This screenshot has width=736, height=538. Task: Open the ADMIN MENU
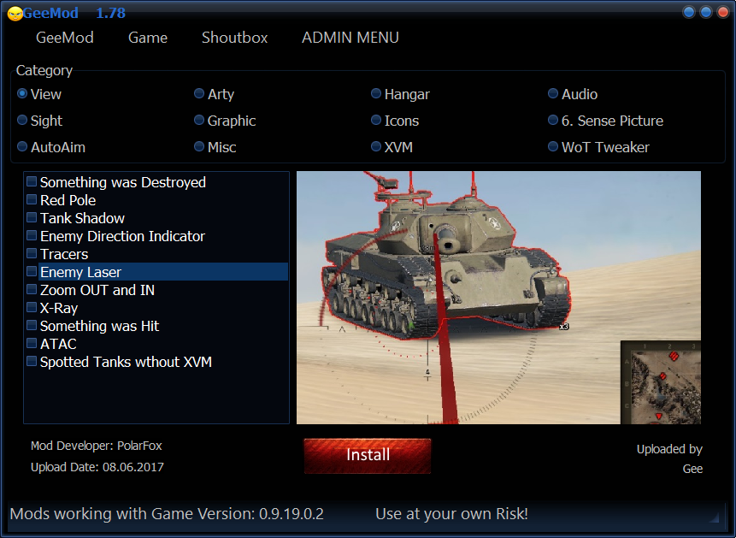[x=350, y=38]
